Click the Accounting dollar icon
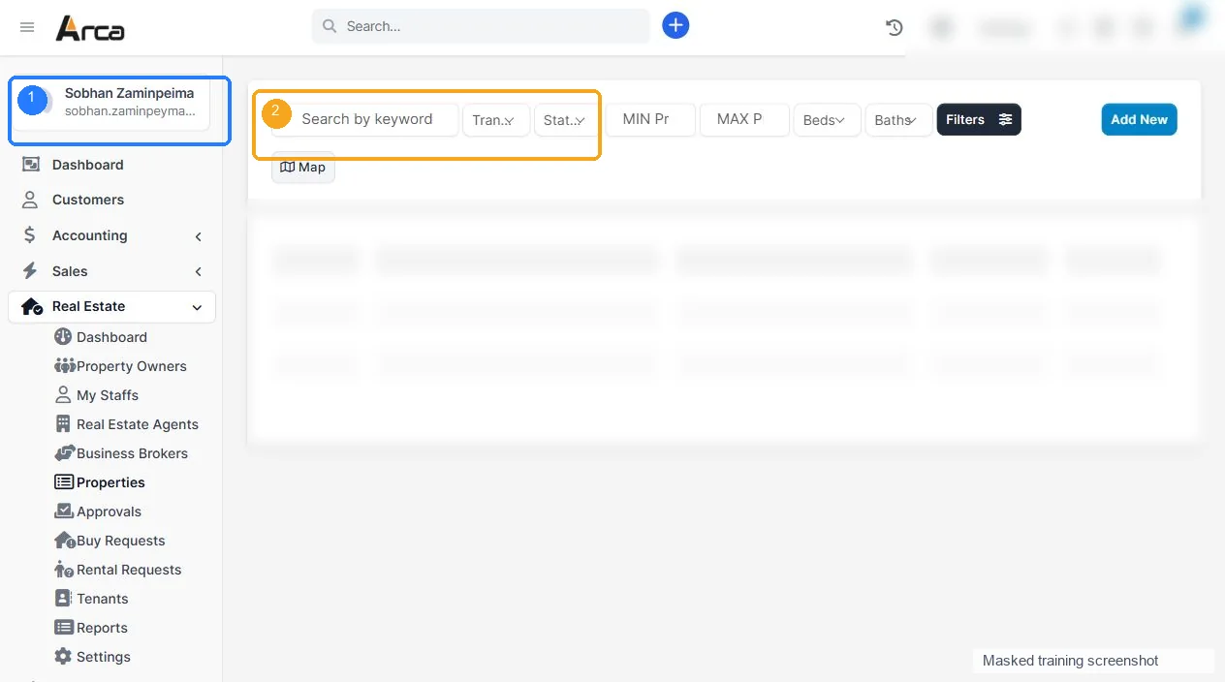 click(30, 235)
